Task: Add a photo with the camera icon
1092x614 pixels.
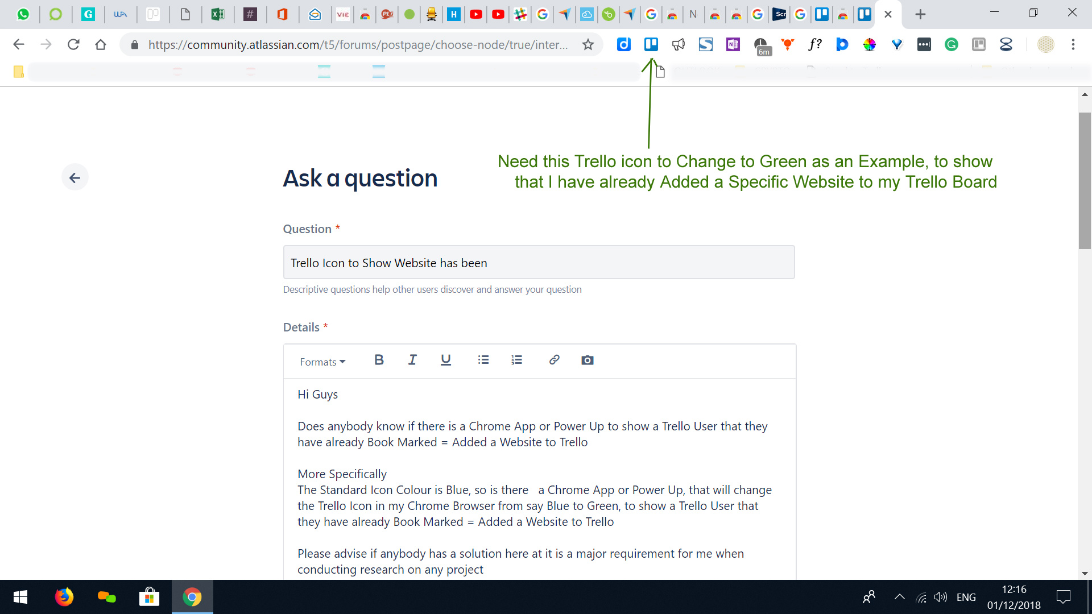Action: [588, 360]
